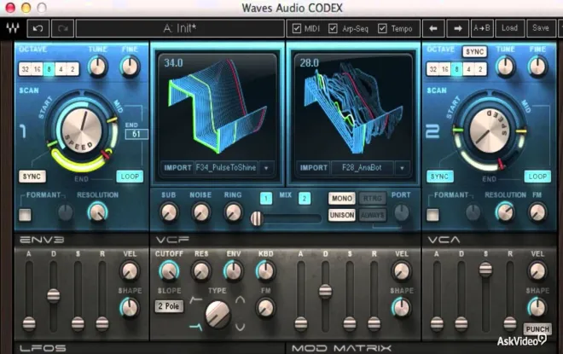Click the undo arrow in top toolbar

[x=38, y=28]
